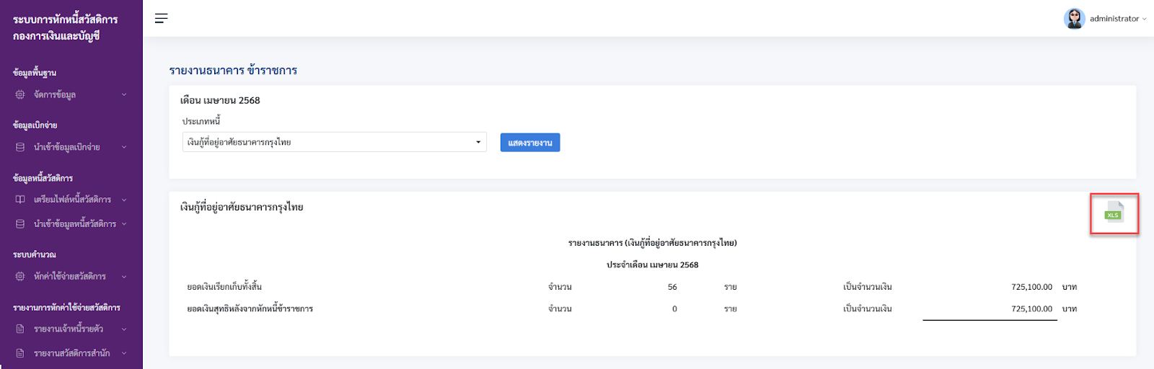Screen dimensions: 1154x369
Task: Open the ประเภทหนี้ debt type dropdown
Action: point(334,142)
